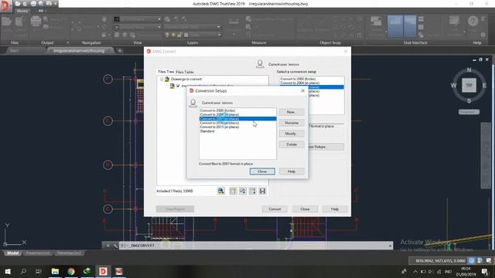Viewport: 495px width, 278px height.
Task: Click first status bar icon after coordinates
Action: click(x=472, y=261)
